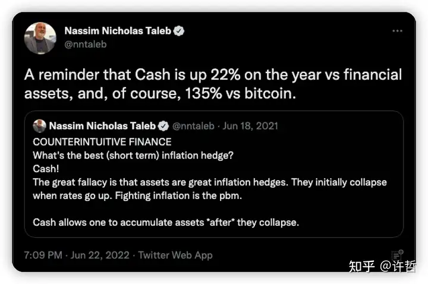Open the three-dot more options menu
This screenshot has width=428, height=284.
(x=397, y=31)
